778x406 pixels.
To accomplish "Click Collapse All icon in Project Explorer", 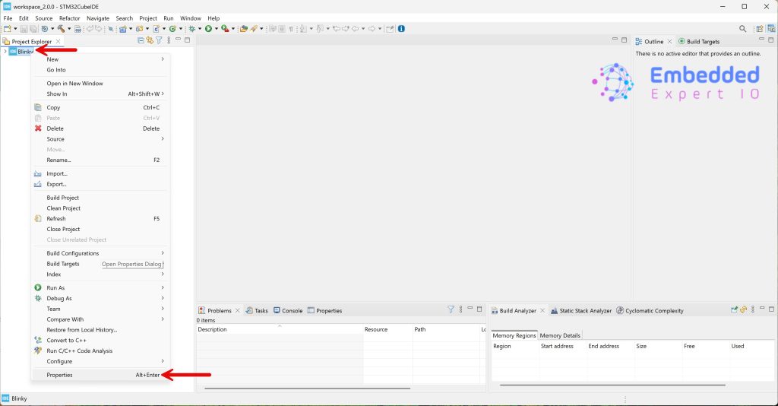I will [141, 40].
